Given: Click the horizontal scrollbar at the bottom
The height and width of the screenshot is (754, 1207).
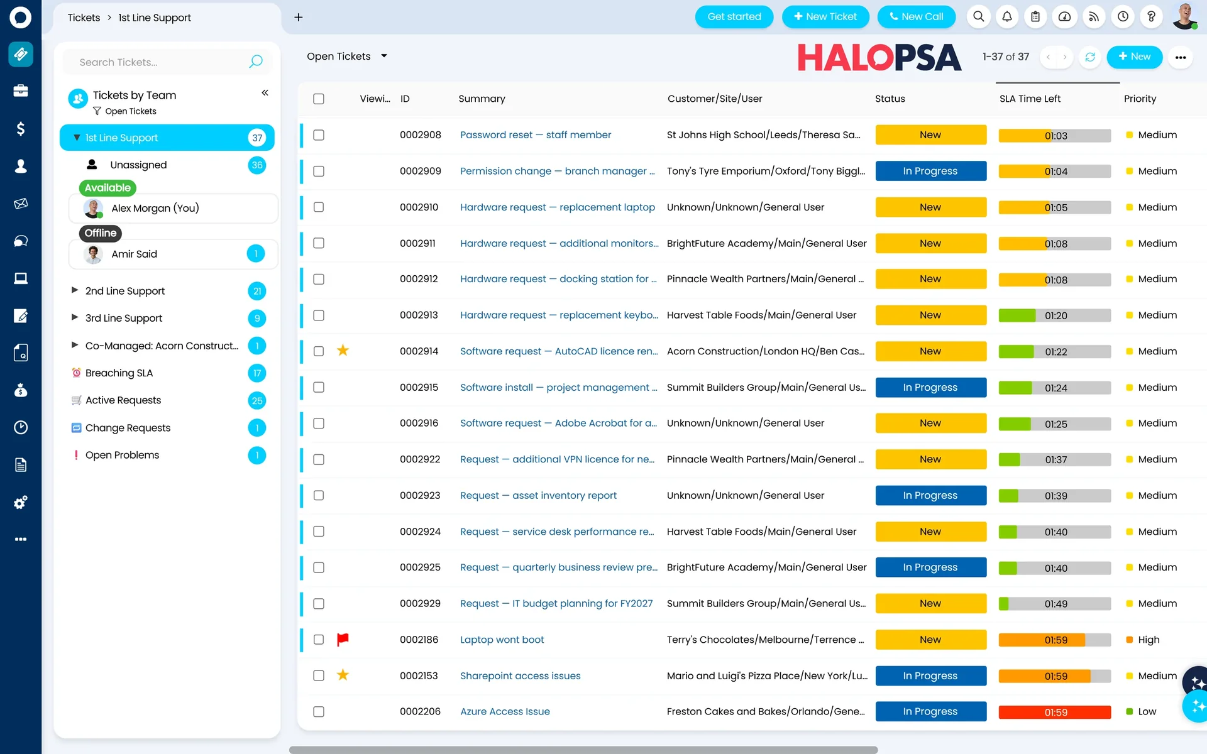Looking at the screenshot, I should (x=583, y=750).
